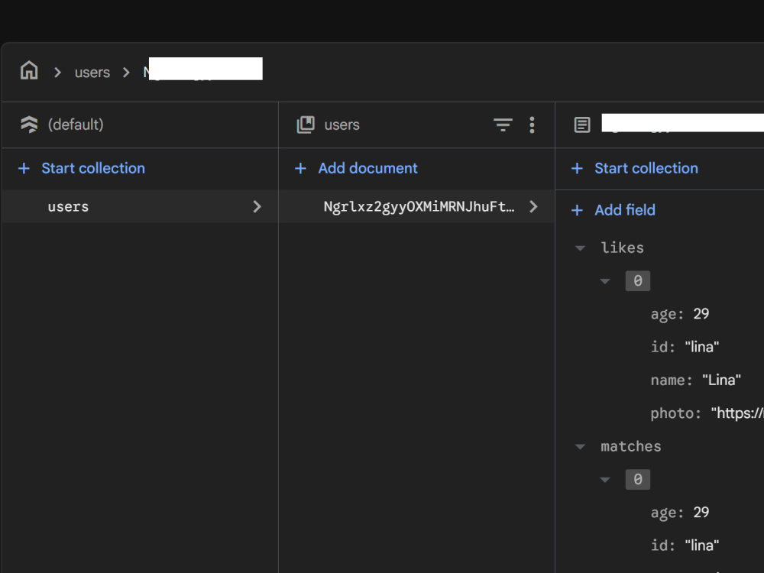Click Add field button
The height and width of the screenshot is (573, 764).
point(613,210)
